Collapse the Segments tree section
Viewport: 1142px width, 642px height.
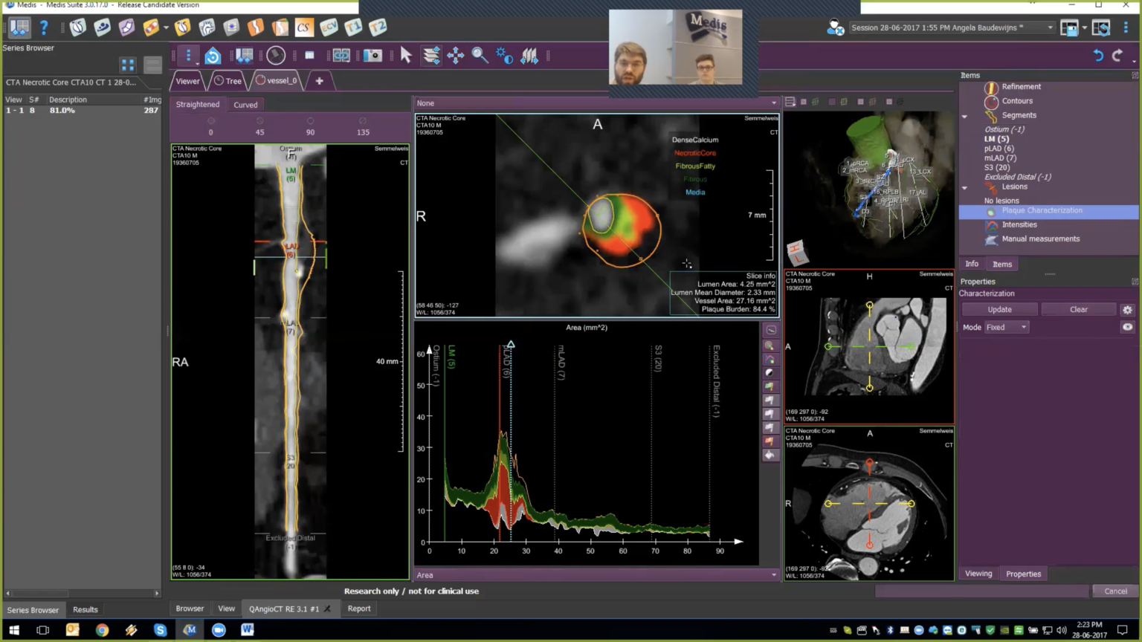[x=964, y=116]
